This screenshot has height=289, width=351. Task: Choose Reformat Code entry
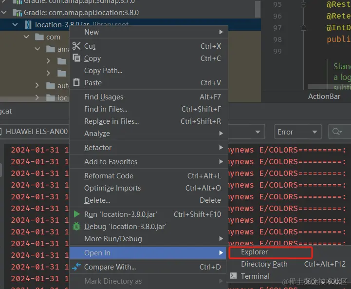click(148, 176)
